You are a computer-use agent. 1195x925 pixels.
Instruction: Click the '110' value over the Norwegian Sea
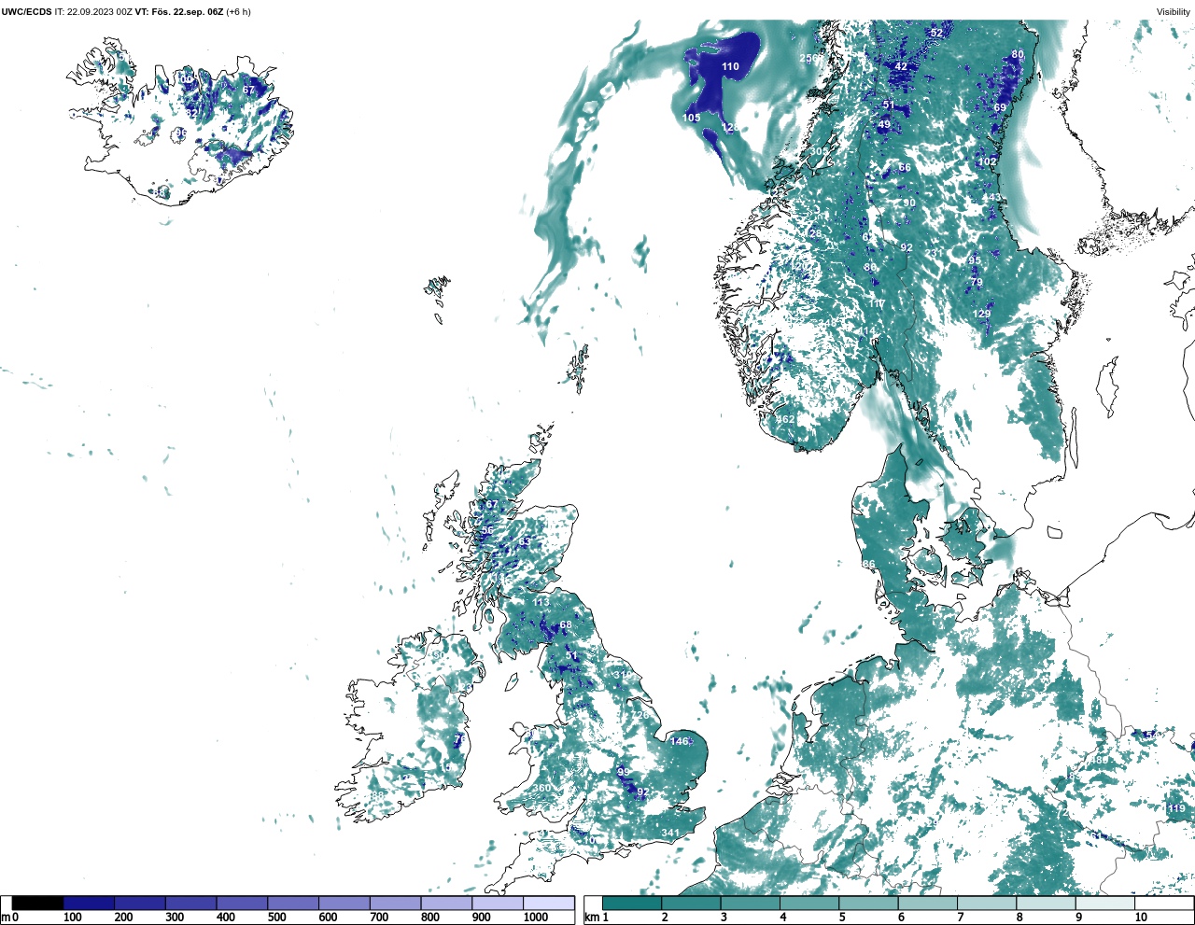(x=730, y=66)
